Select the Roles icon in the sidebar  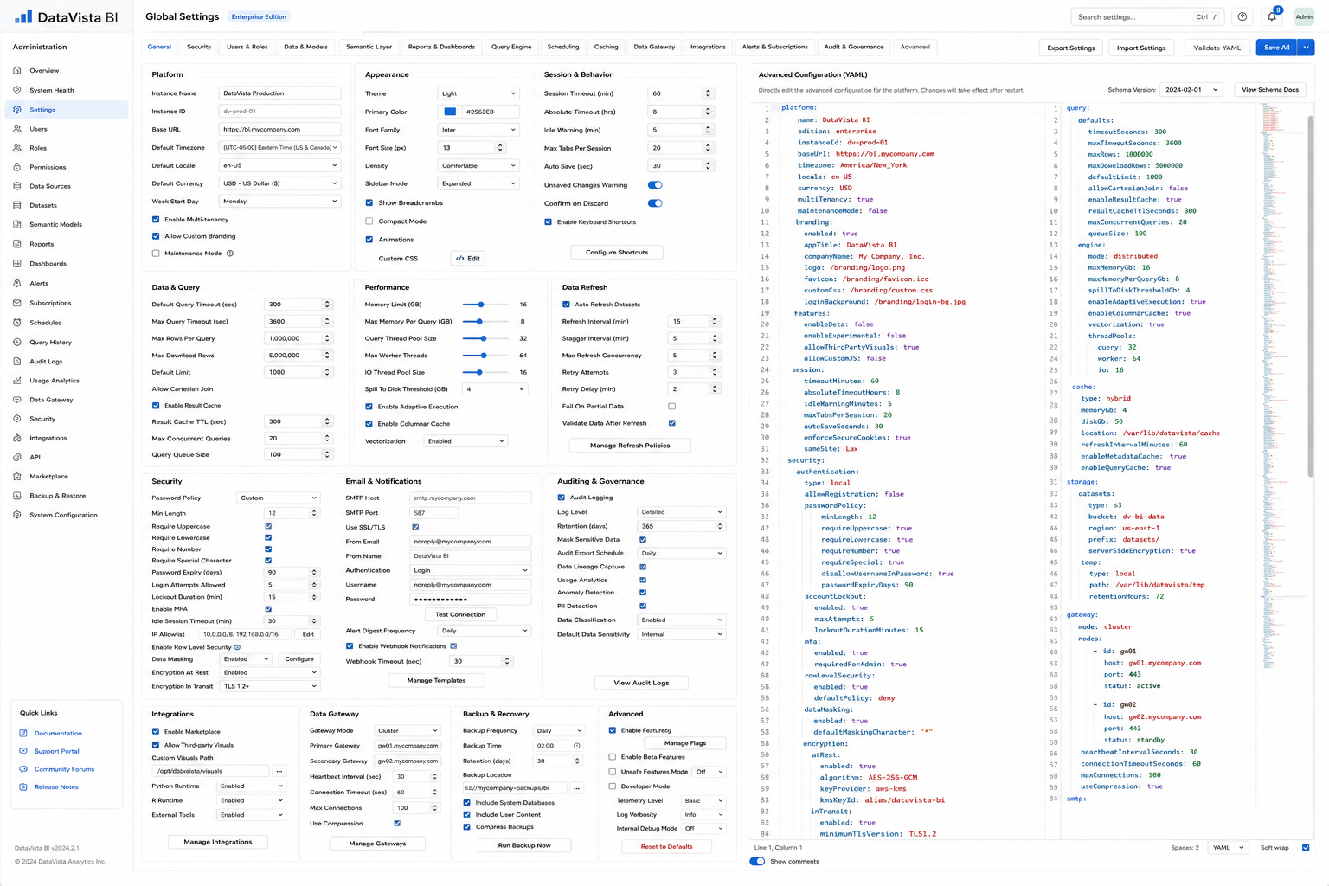(17, 148)
